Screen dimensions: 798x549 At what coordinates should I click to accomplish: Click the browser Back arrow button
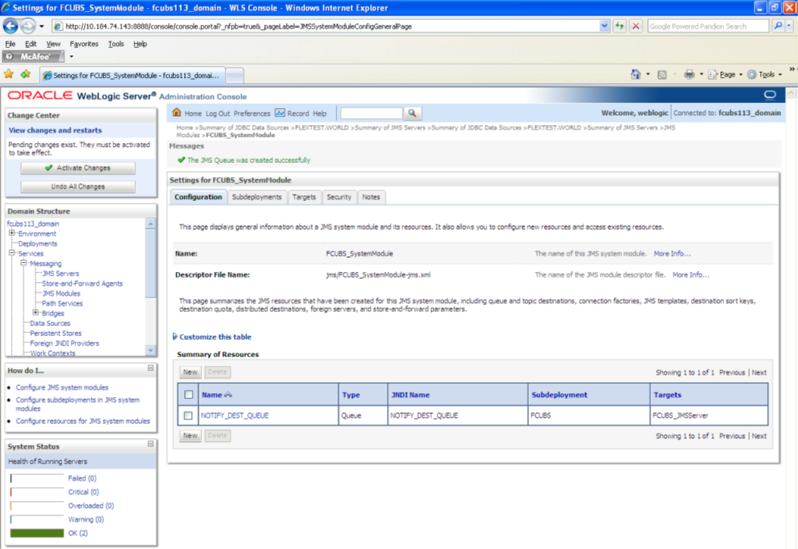click(10, 26)
